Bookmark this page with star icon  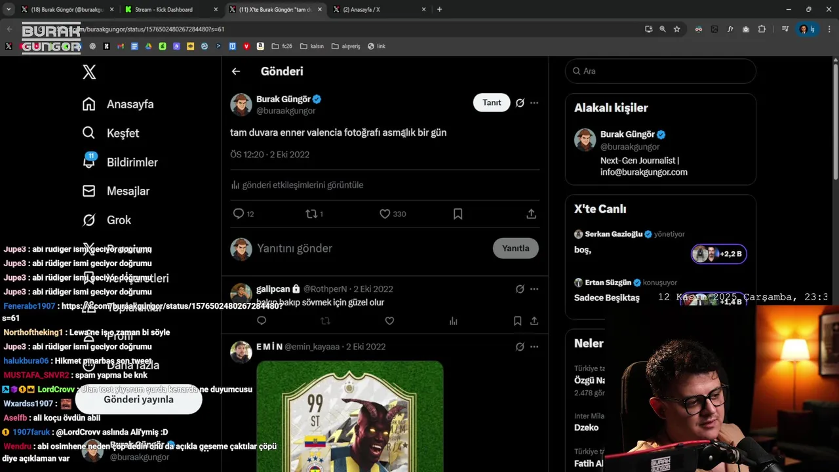(677, 29)
